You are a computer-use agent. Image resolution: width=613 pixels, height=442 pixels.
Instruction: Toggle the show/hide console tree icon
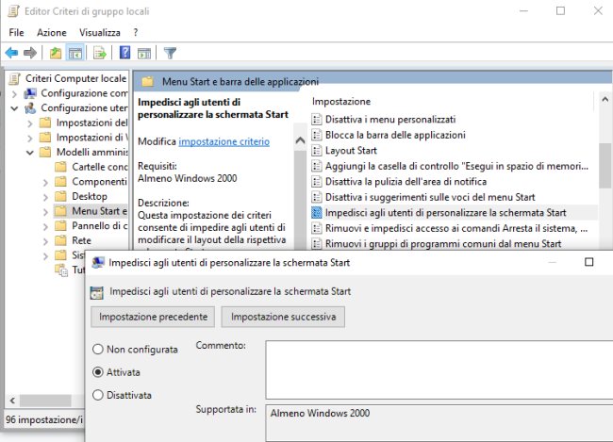coord(75,53)
